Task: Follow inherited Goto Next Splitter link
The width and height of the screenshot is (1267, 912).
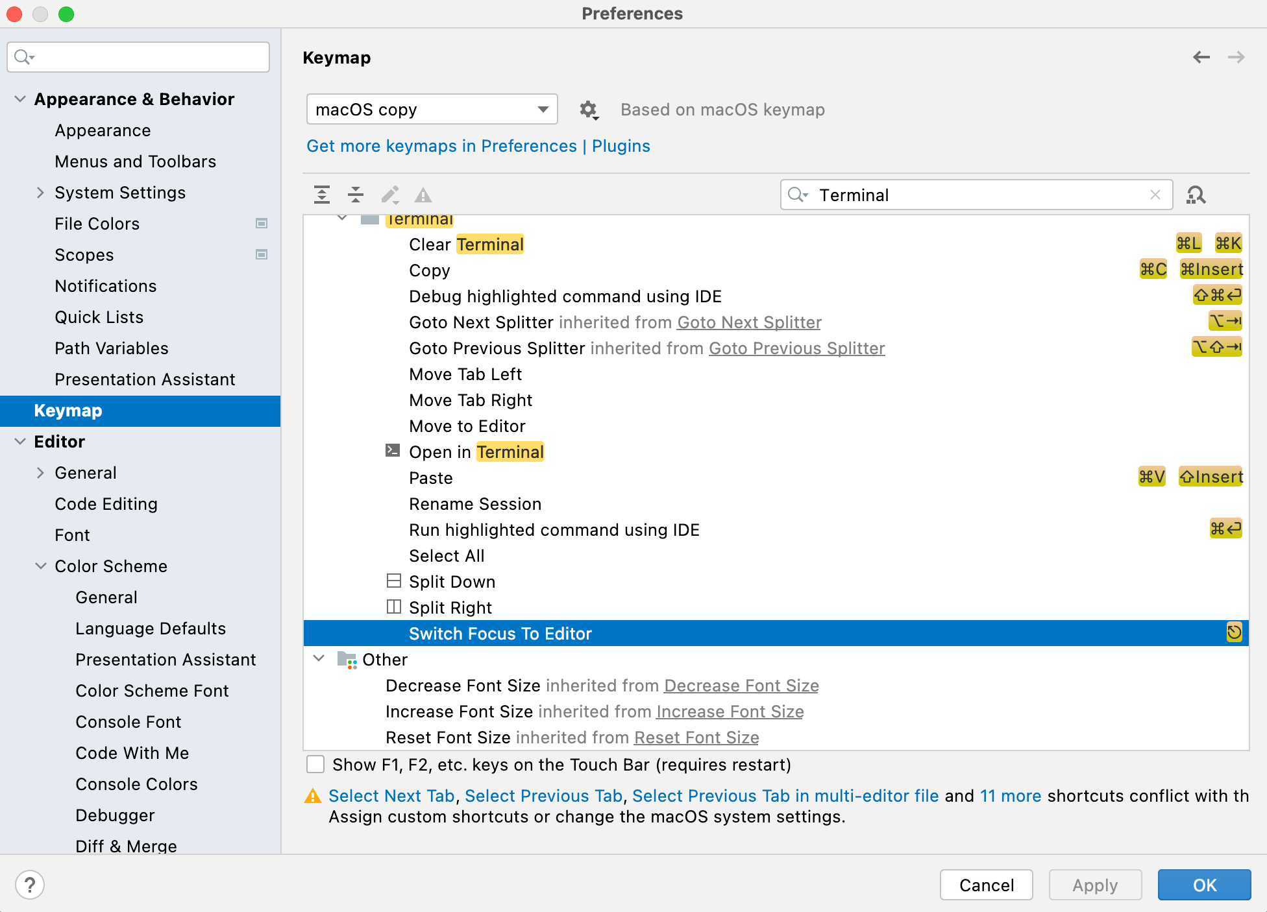Action: tap(750, 322)
